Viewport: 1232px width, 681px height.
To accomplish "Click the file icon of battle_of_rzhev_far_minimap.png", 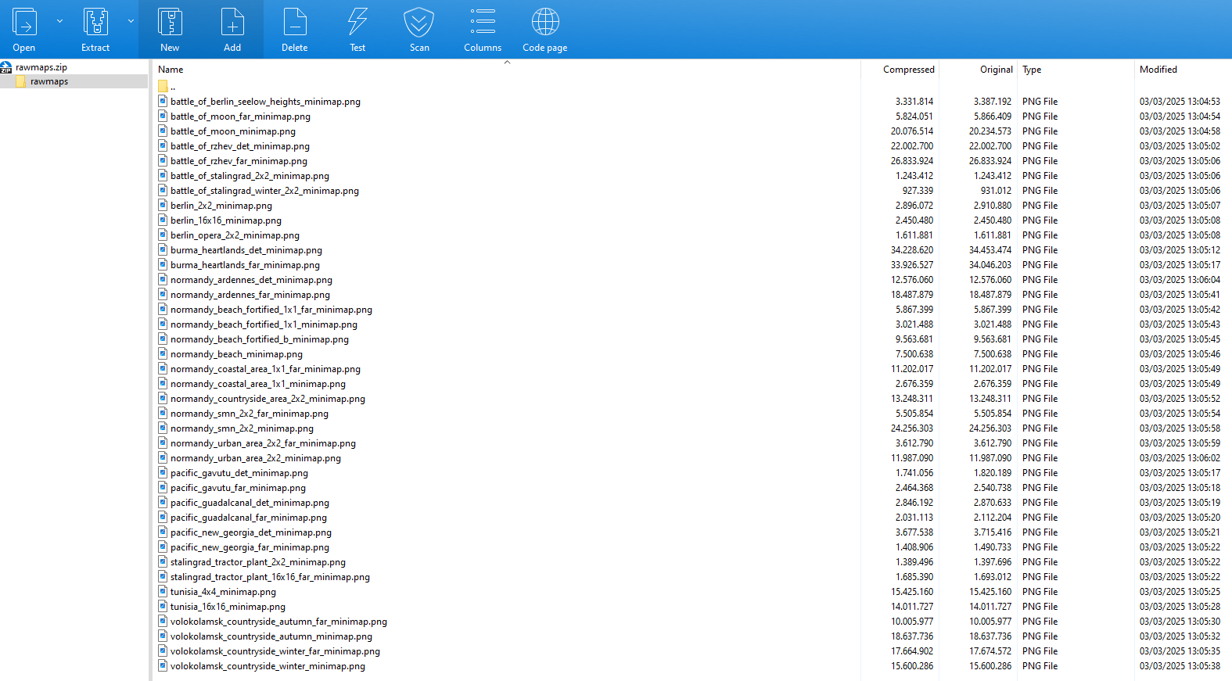I will (x=163, y=160).
